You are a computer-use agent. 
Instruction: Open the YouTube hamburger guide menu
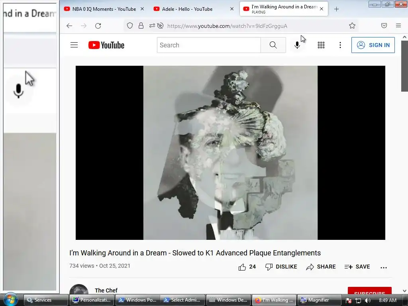point(74,45)
